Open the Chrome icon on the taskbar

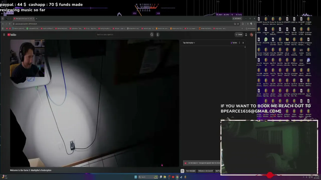tap(177, 177)
